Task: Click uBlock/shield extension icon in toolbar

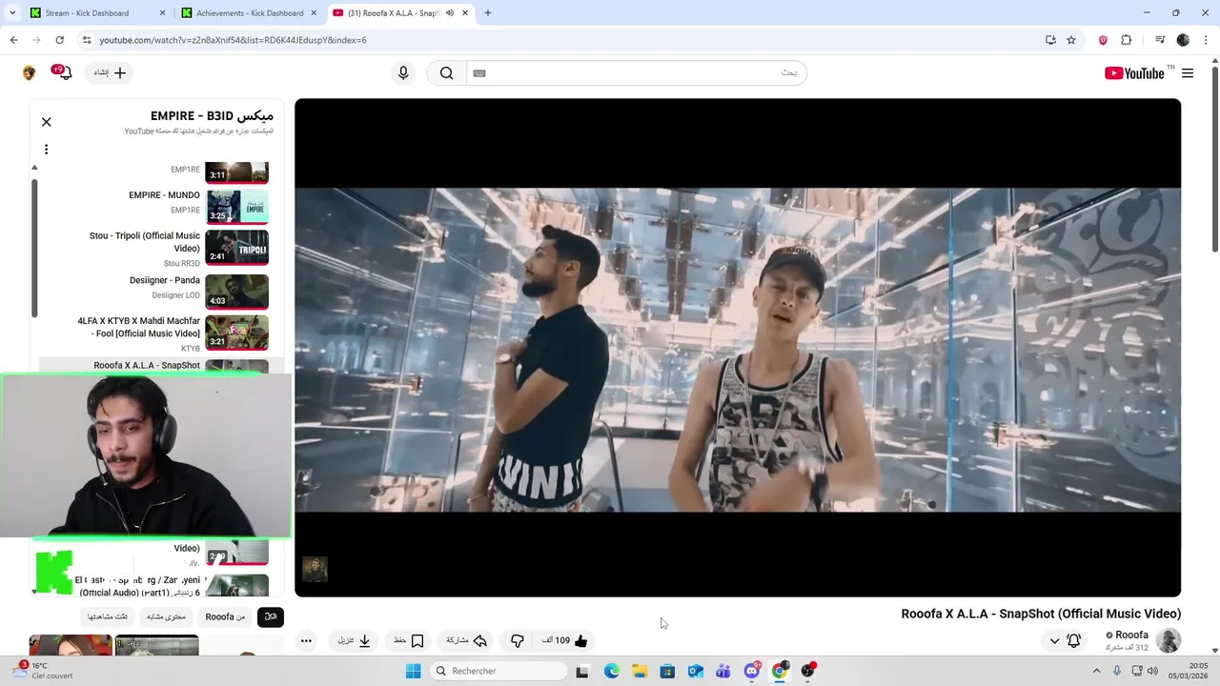Action: tap(1103, 40)
